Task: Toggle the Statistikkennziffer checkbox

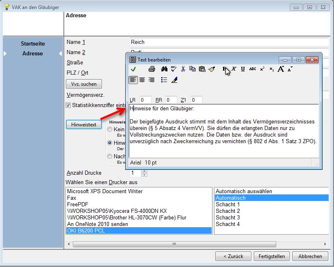Action: click(x=68, y=105)
